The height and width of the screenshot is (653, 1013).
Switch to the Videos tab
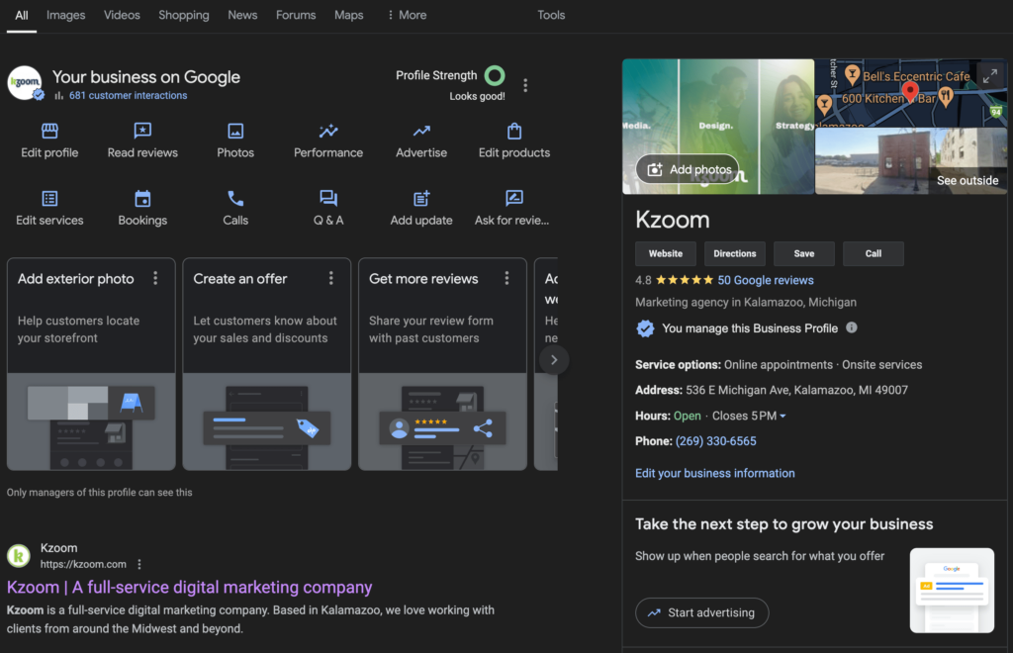[x=122, y=15]
